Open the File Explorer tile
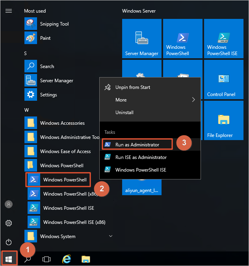 (224, 120)
